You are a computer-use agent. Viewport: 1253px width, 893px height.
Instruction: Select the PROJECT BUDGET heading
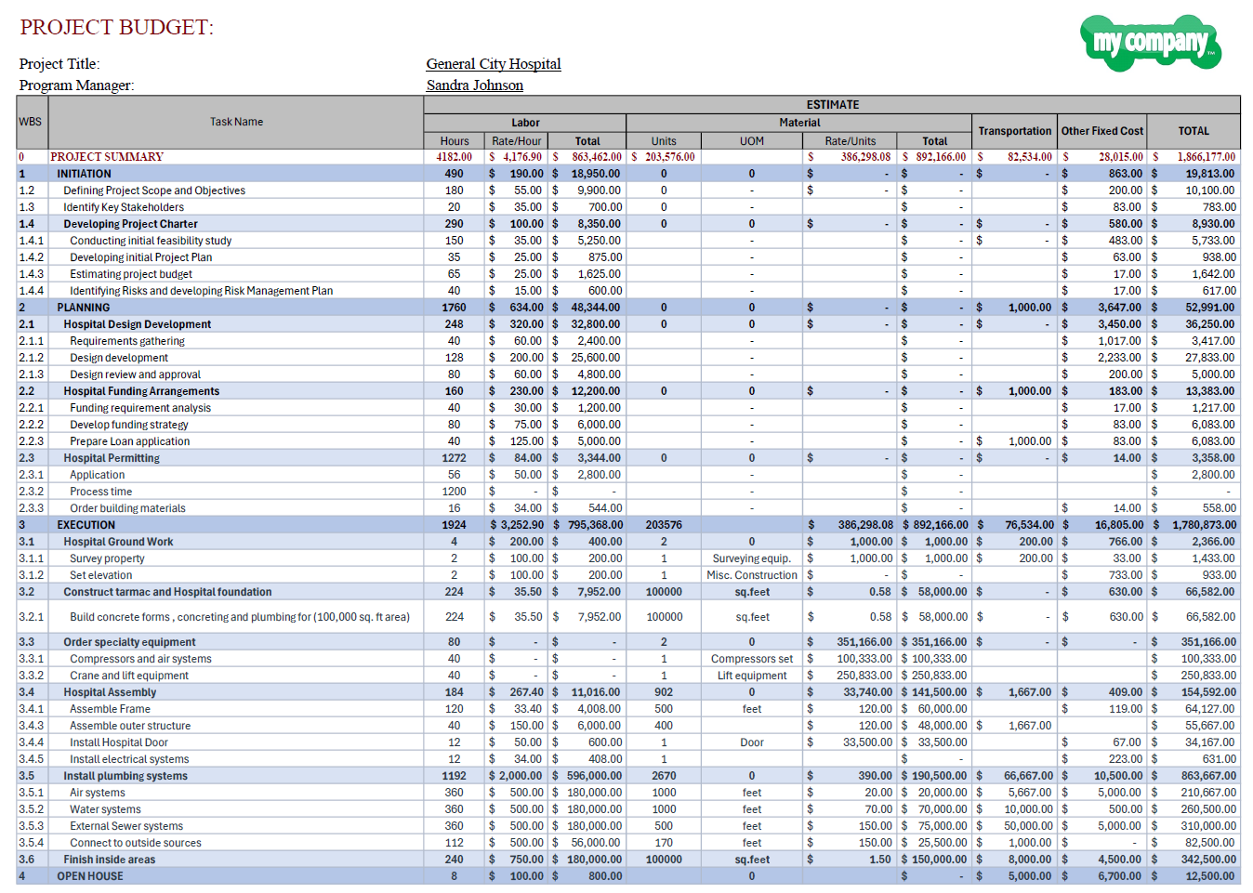click(x=117, y=27)
